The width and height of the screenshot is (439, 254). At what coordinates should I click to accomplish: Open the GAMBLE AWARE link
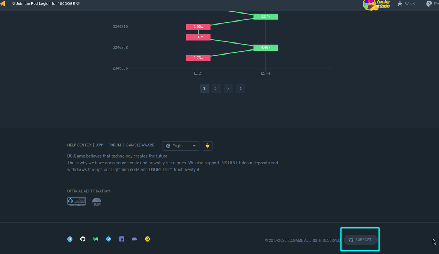(x=140, y=145)
